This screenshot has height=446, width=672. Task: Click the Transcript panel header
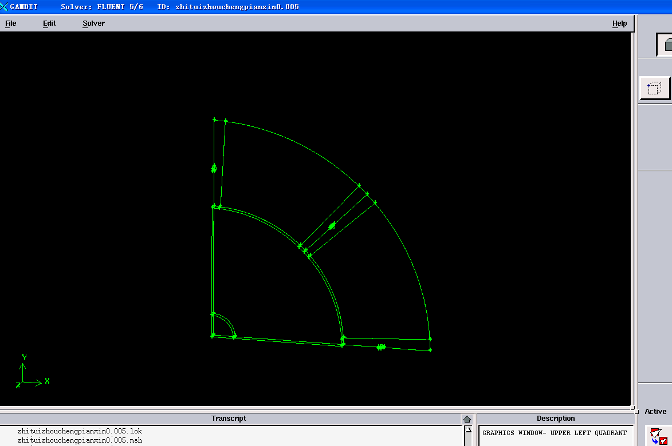229,419
